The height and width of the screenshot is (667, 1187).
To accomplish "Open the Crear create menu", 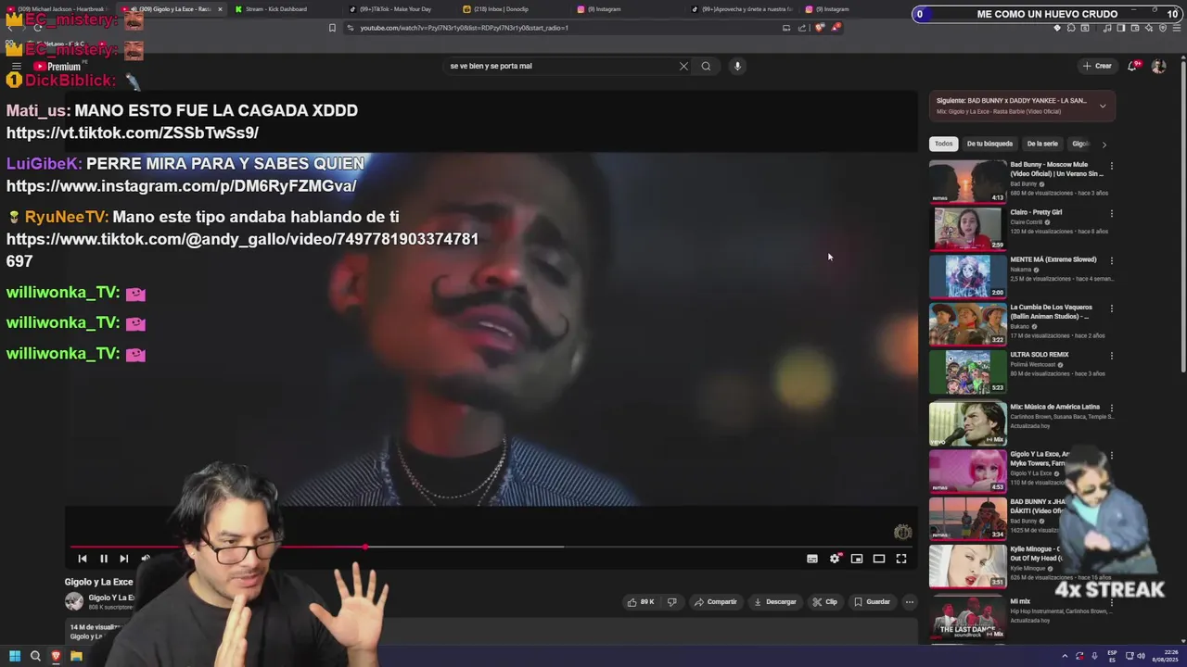I will click(x=1097, y=66).
